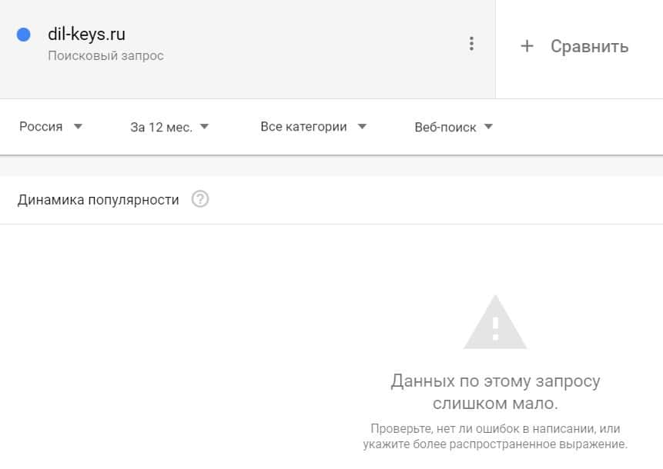663x469 pixels.
Task: Open the Веб-поиск search type dropdown
Action: tap(454, 127)
